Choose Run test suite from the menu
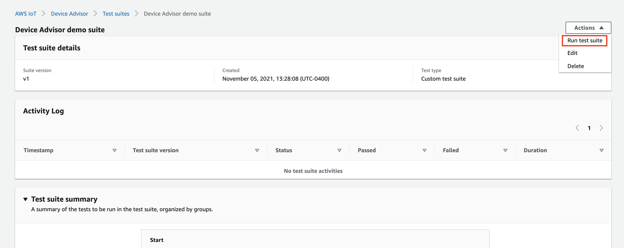Viewport: 624px width, 248px height. [585, 40]
